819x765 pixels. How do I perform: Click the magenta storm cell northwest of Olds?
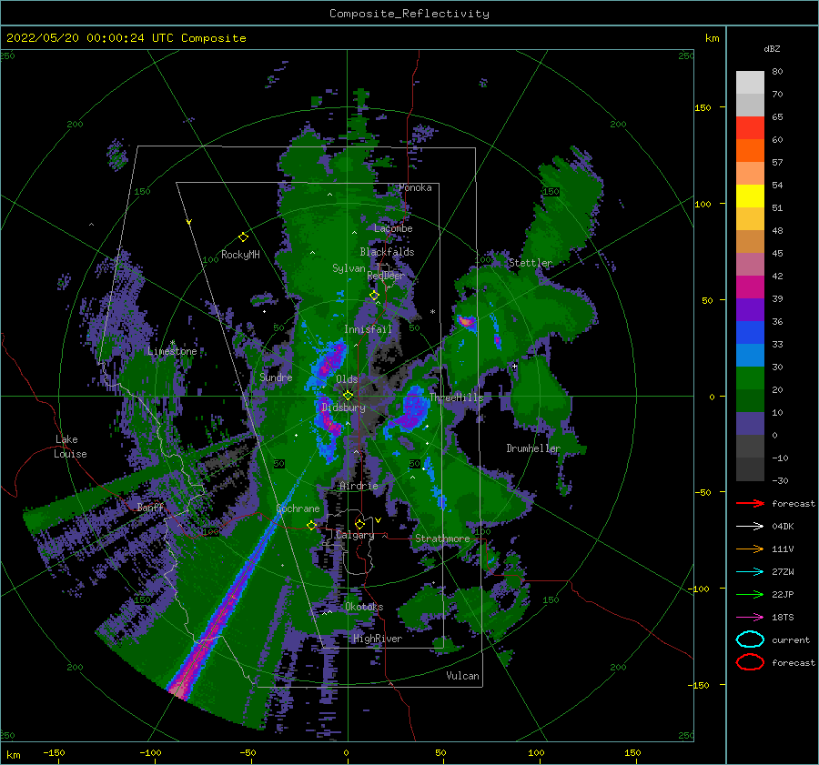click(330, 360)
